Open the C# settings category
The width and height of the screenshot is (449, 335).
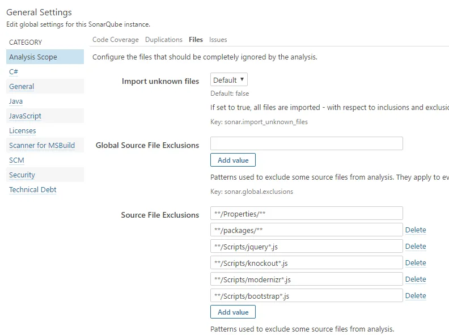pyautogui.click(x=14, y=72)
